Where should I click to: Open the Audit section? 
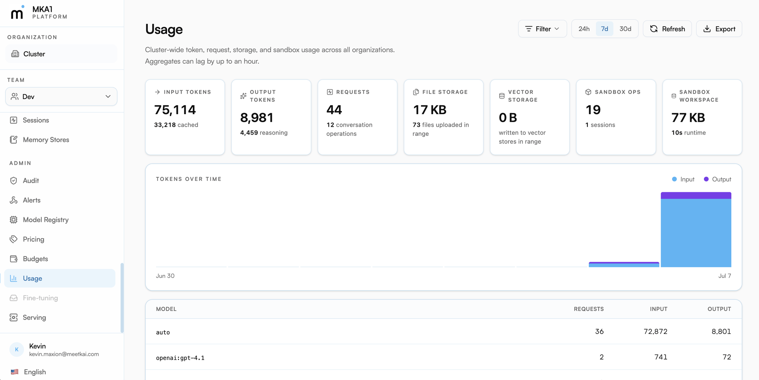(x=60, y=181)
